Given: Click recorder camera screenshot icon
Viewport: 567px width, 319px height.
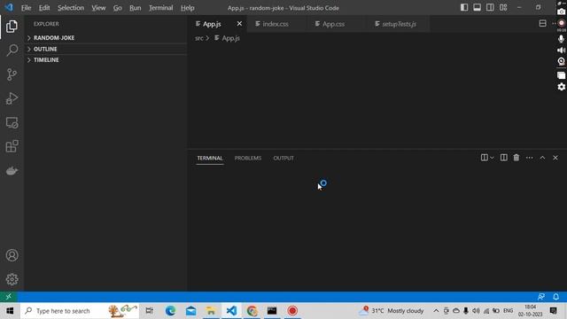Looking at the screenshot, I should (561, 12).
